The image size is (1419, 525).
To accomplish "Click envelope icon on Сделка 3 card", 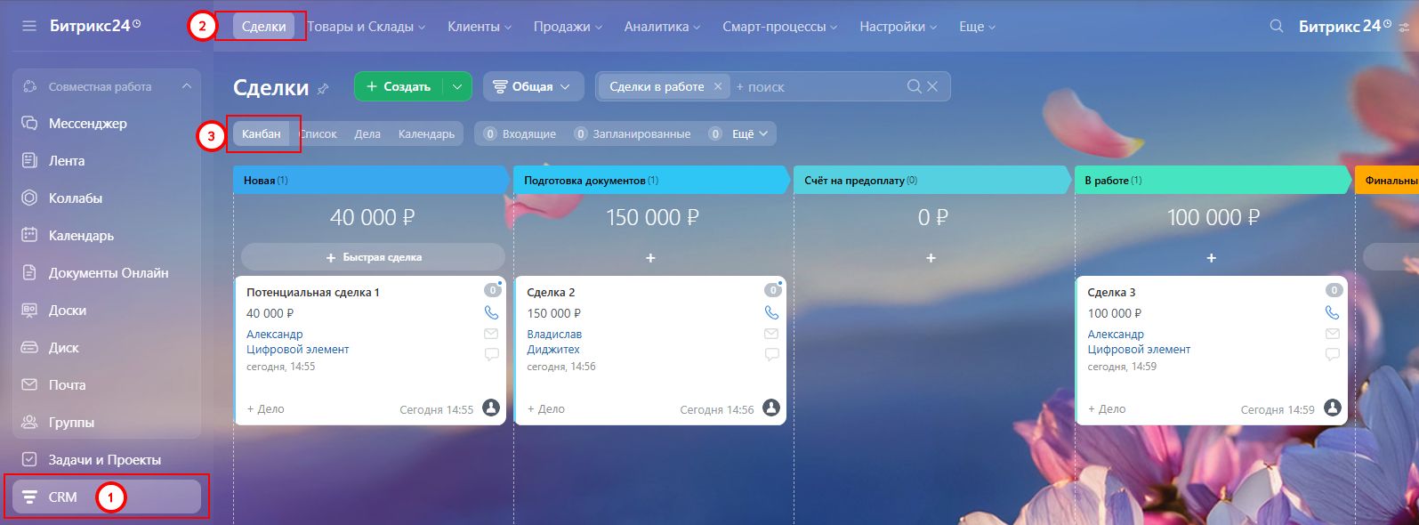I will point(1332,334).
